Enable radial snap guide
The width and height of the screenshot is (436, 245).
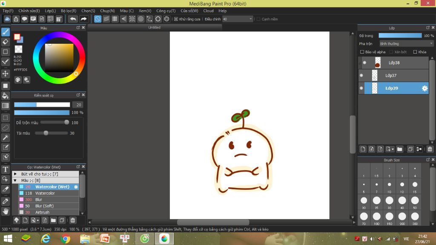132,19
